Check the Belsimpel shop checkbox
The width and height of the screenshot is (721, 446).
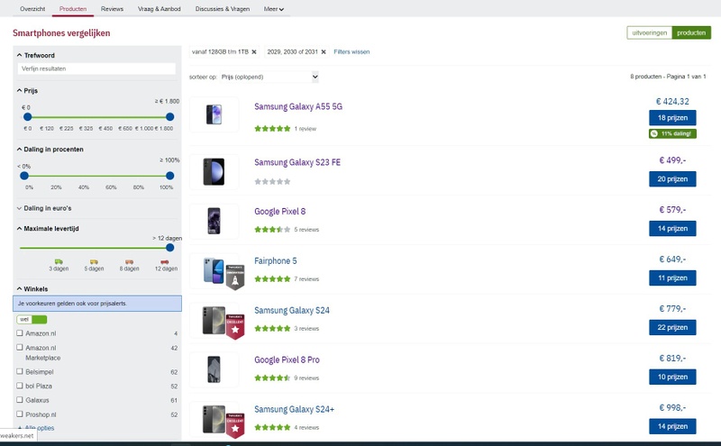20,371
